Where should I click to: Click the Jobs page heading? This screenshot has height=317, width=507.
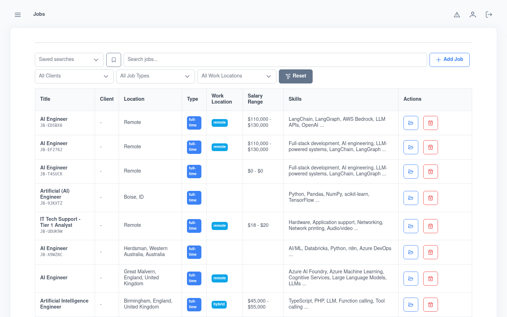pos(39,14)
